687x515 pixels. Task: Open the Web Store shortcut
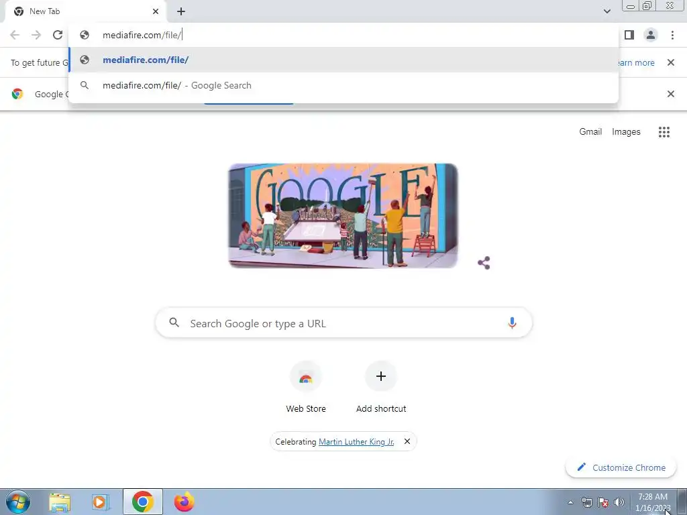tap(306, 388)
